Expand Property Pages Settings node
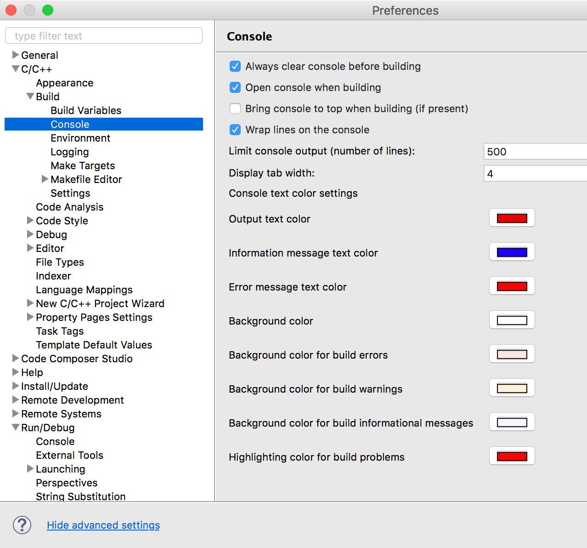Viewport: 587px width, 548px height. [30, 317]
